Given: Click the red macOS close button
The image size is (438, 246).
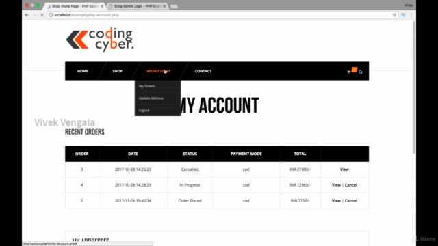Looking at the screenshot, I should 27,5.
